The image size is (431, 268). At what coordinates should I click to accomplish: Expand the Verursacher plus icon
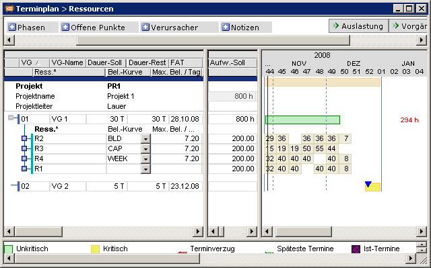[145, 27]
